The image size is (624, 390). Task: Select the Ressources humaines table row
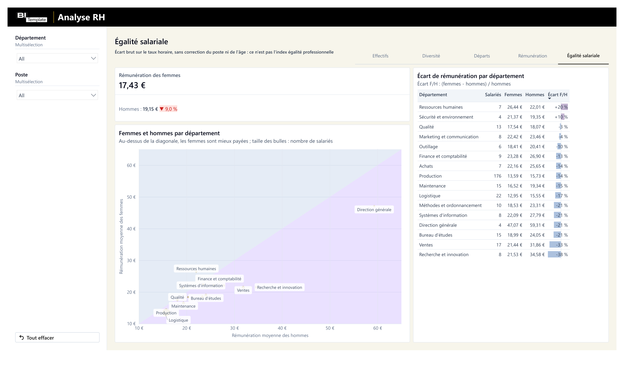(493, 107)
